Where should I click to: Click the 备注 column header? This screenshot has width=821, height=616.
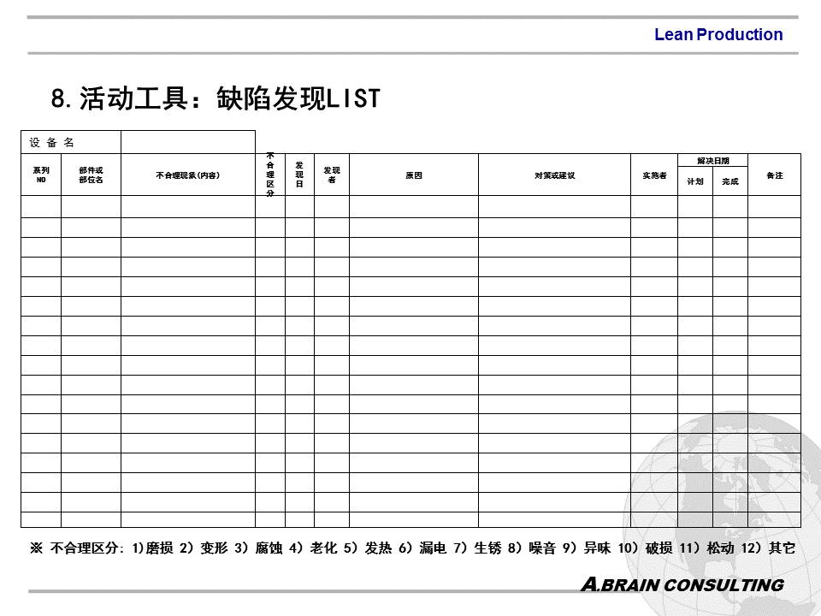click(775, 175)
